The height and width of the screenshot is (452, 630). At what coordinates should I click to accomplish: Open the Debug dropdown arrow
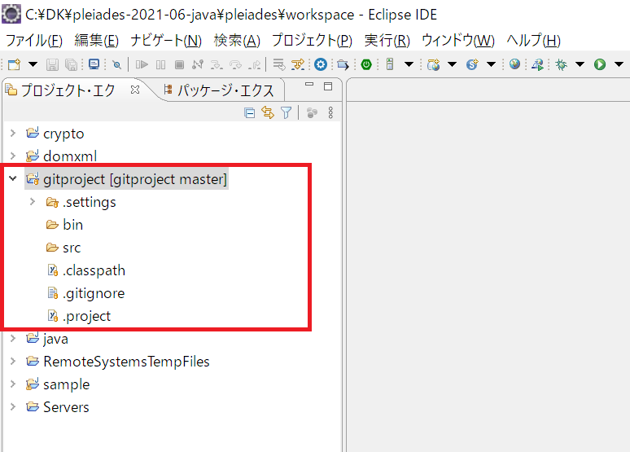click(580, 64)
